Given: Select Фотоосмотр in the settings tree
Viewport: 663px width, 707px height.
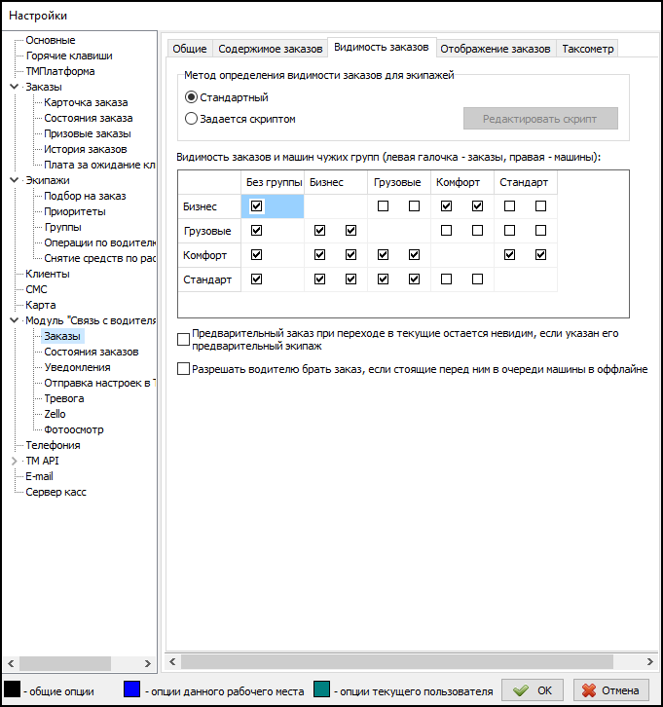Looking at the screenshot, I should tap(73, 429).
